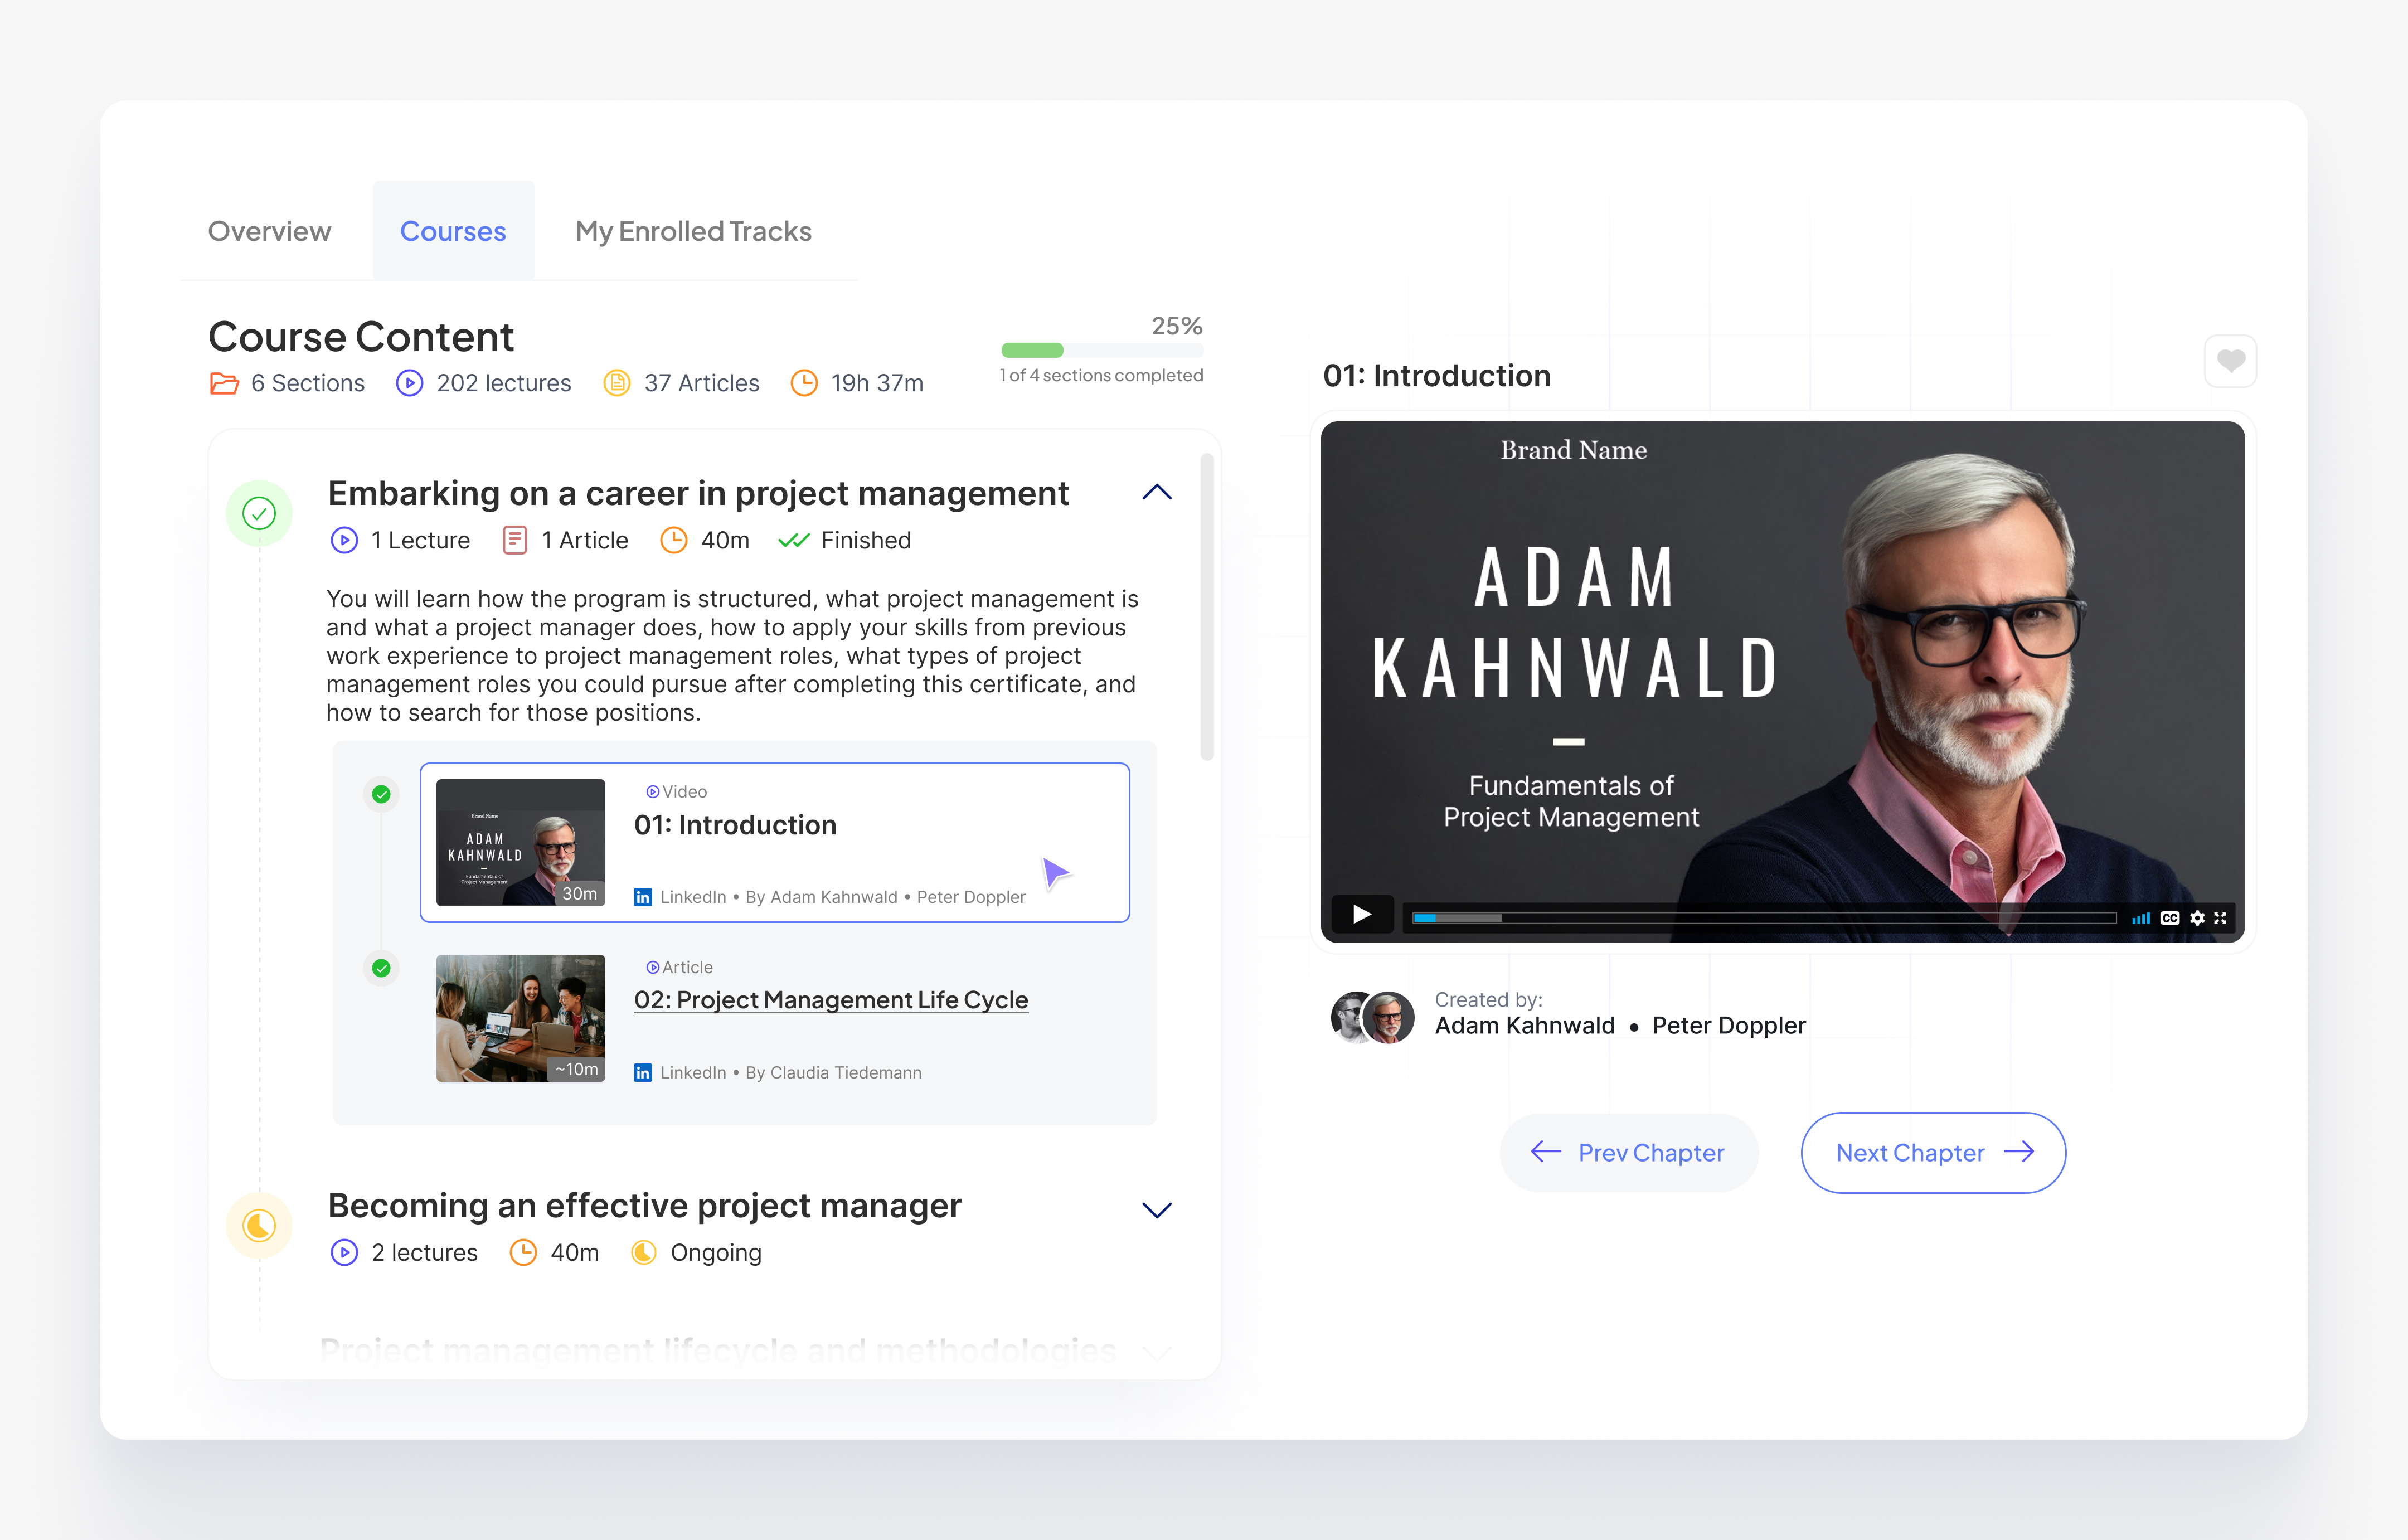Click the 25% progress label

(x=1177, y=326)
